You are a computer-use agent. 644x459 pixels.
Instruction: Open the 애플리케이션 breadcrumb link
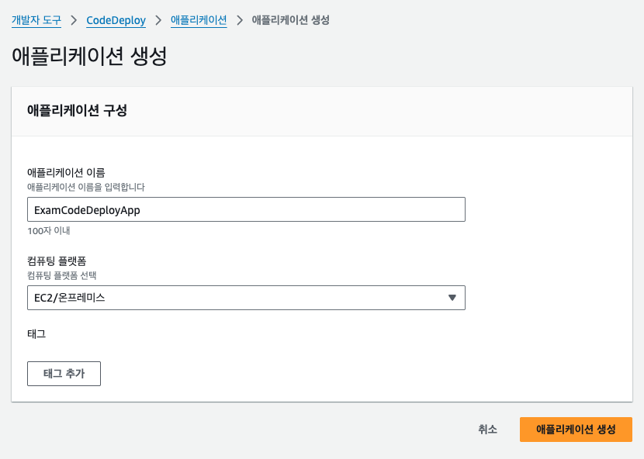click(x=199, y=20)
